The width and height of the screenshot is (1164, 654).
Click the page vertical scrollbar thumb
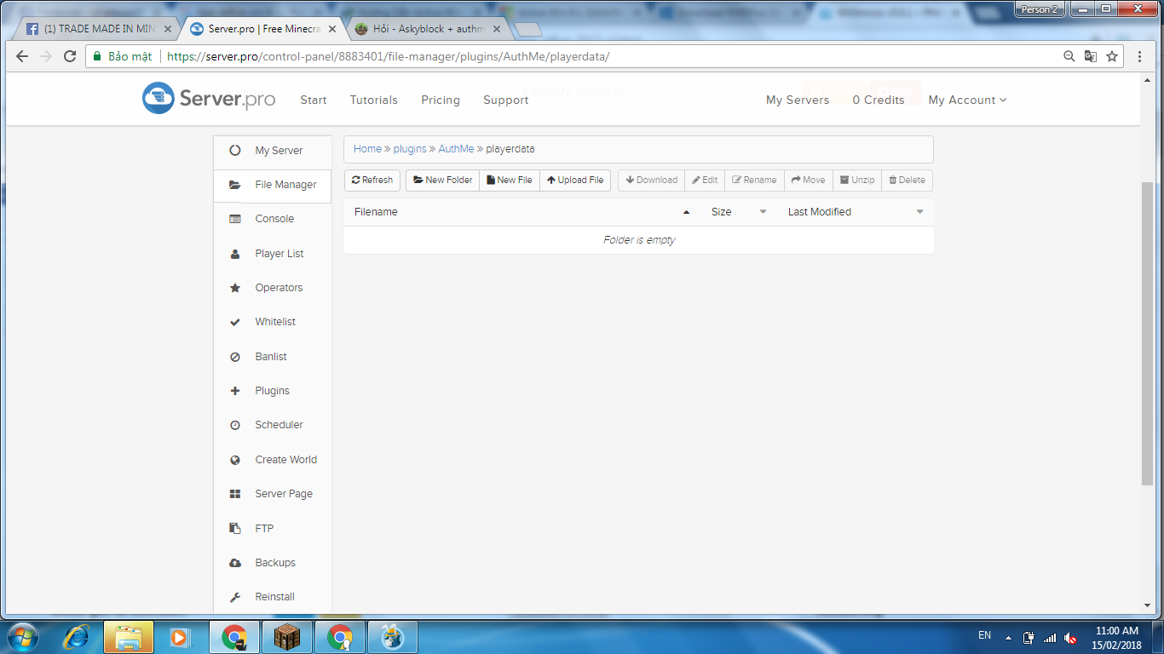coord(1147,334)
